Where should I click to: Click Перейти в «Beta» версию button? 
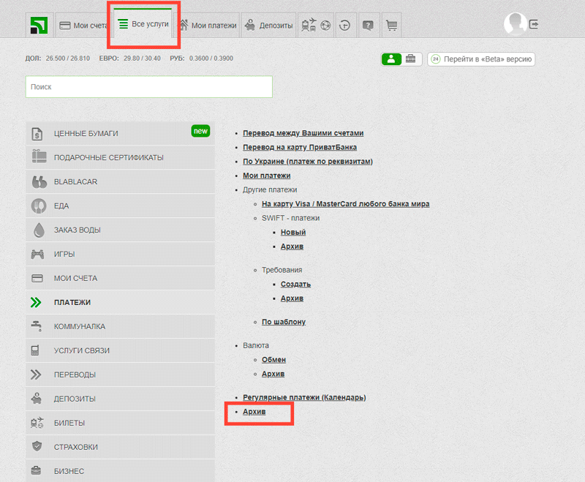pos(481,59)
